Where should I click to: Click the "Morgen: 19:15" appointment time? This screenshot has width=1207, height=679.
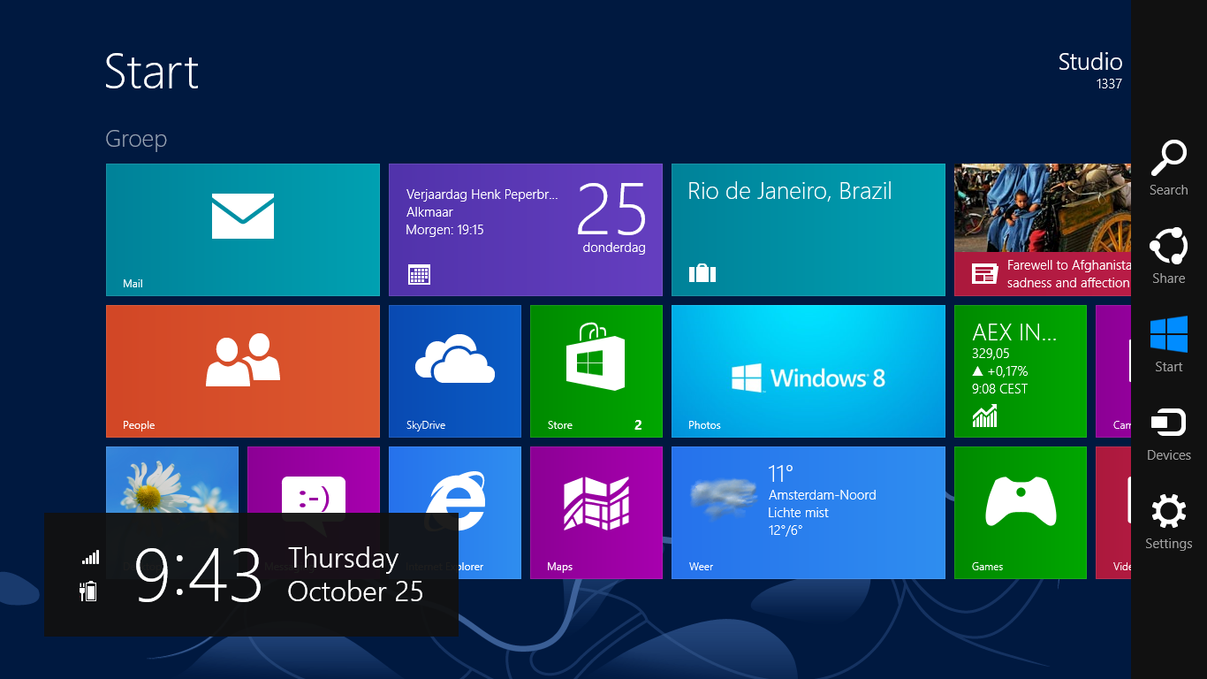coord(445,230)
